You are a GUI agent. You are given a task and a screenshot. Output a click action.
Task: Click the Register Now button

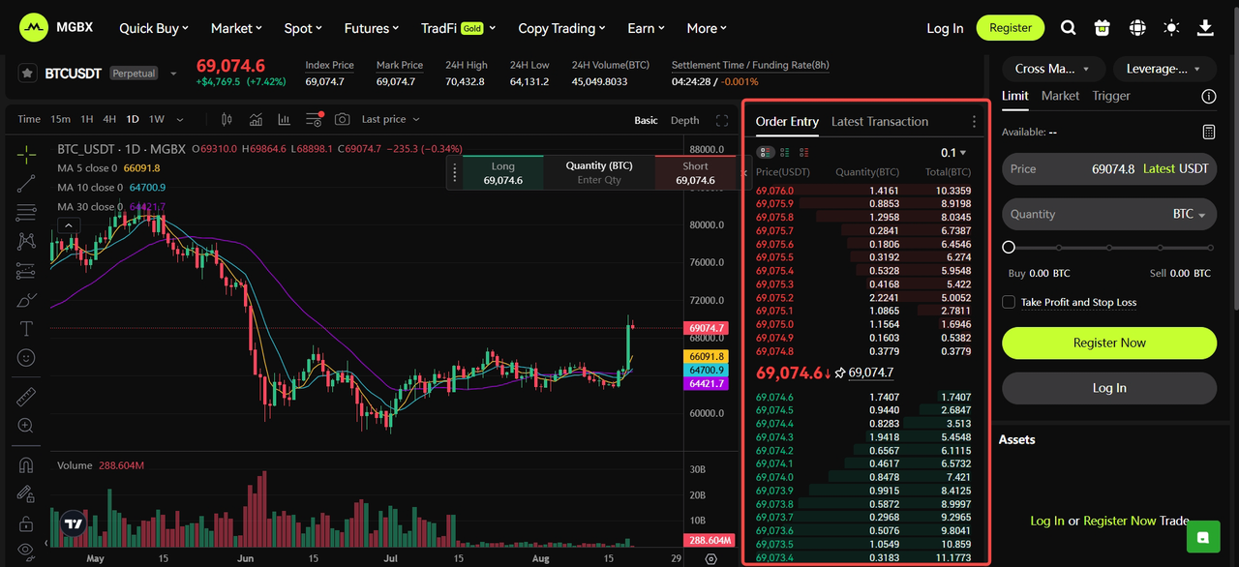coord(1109,343)
